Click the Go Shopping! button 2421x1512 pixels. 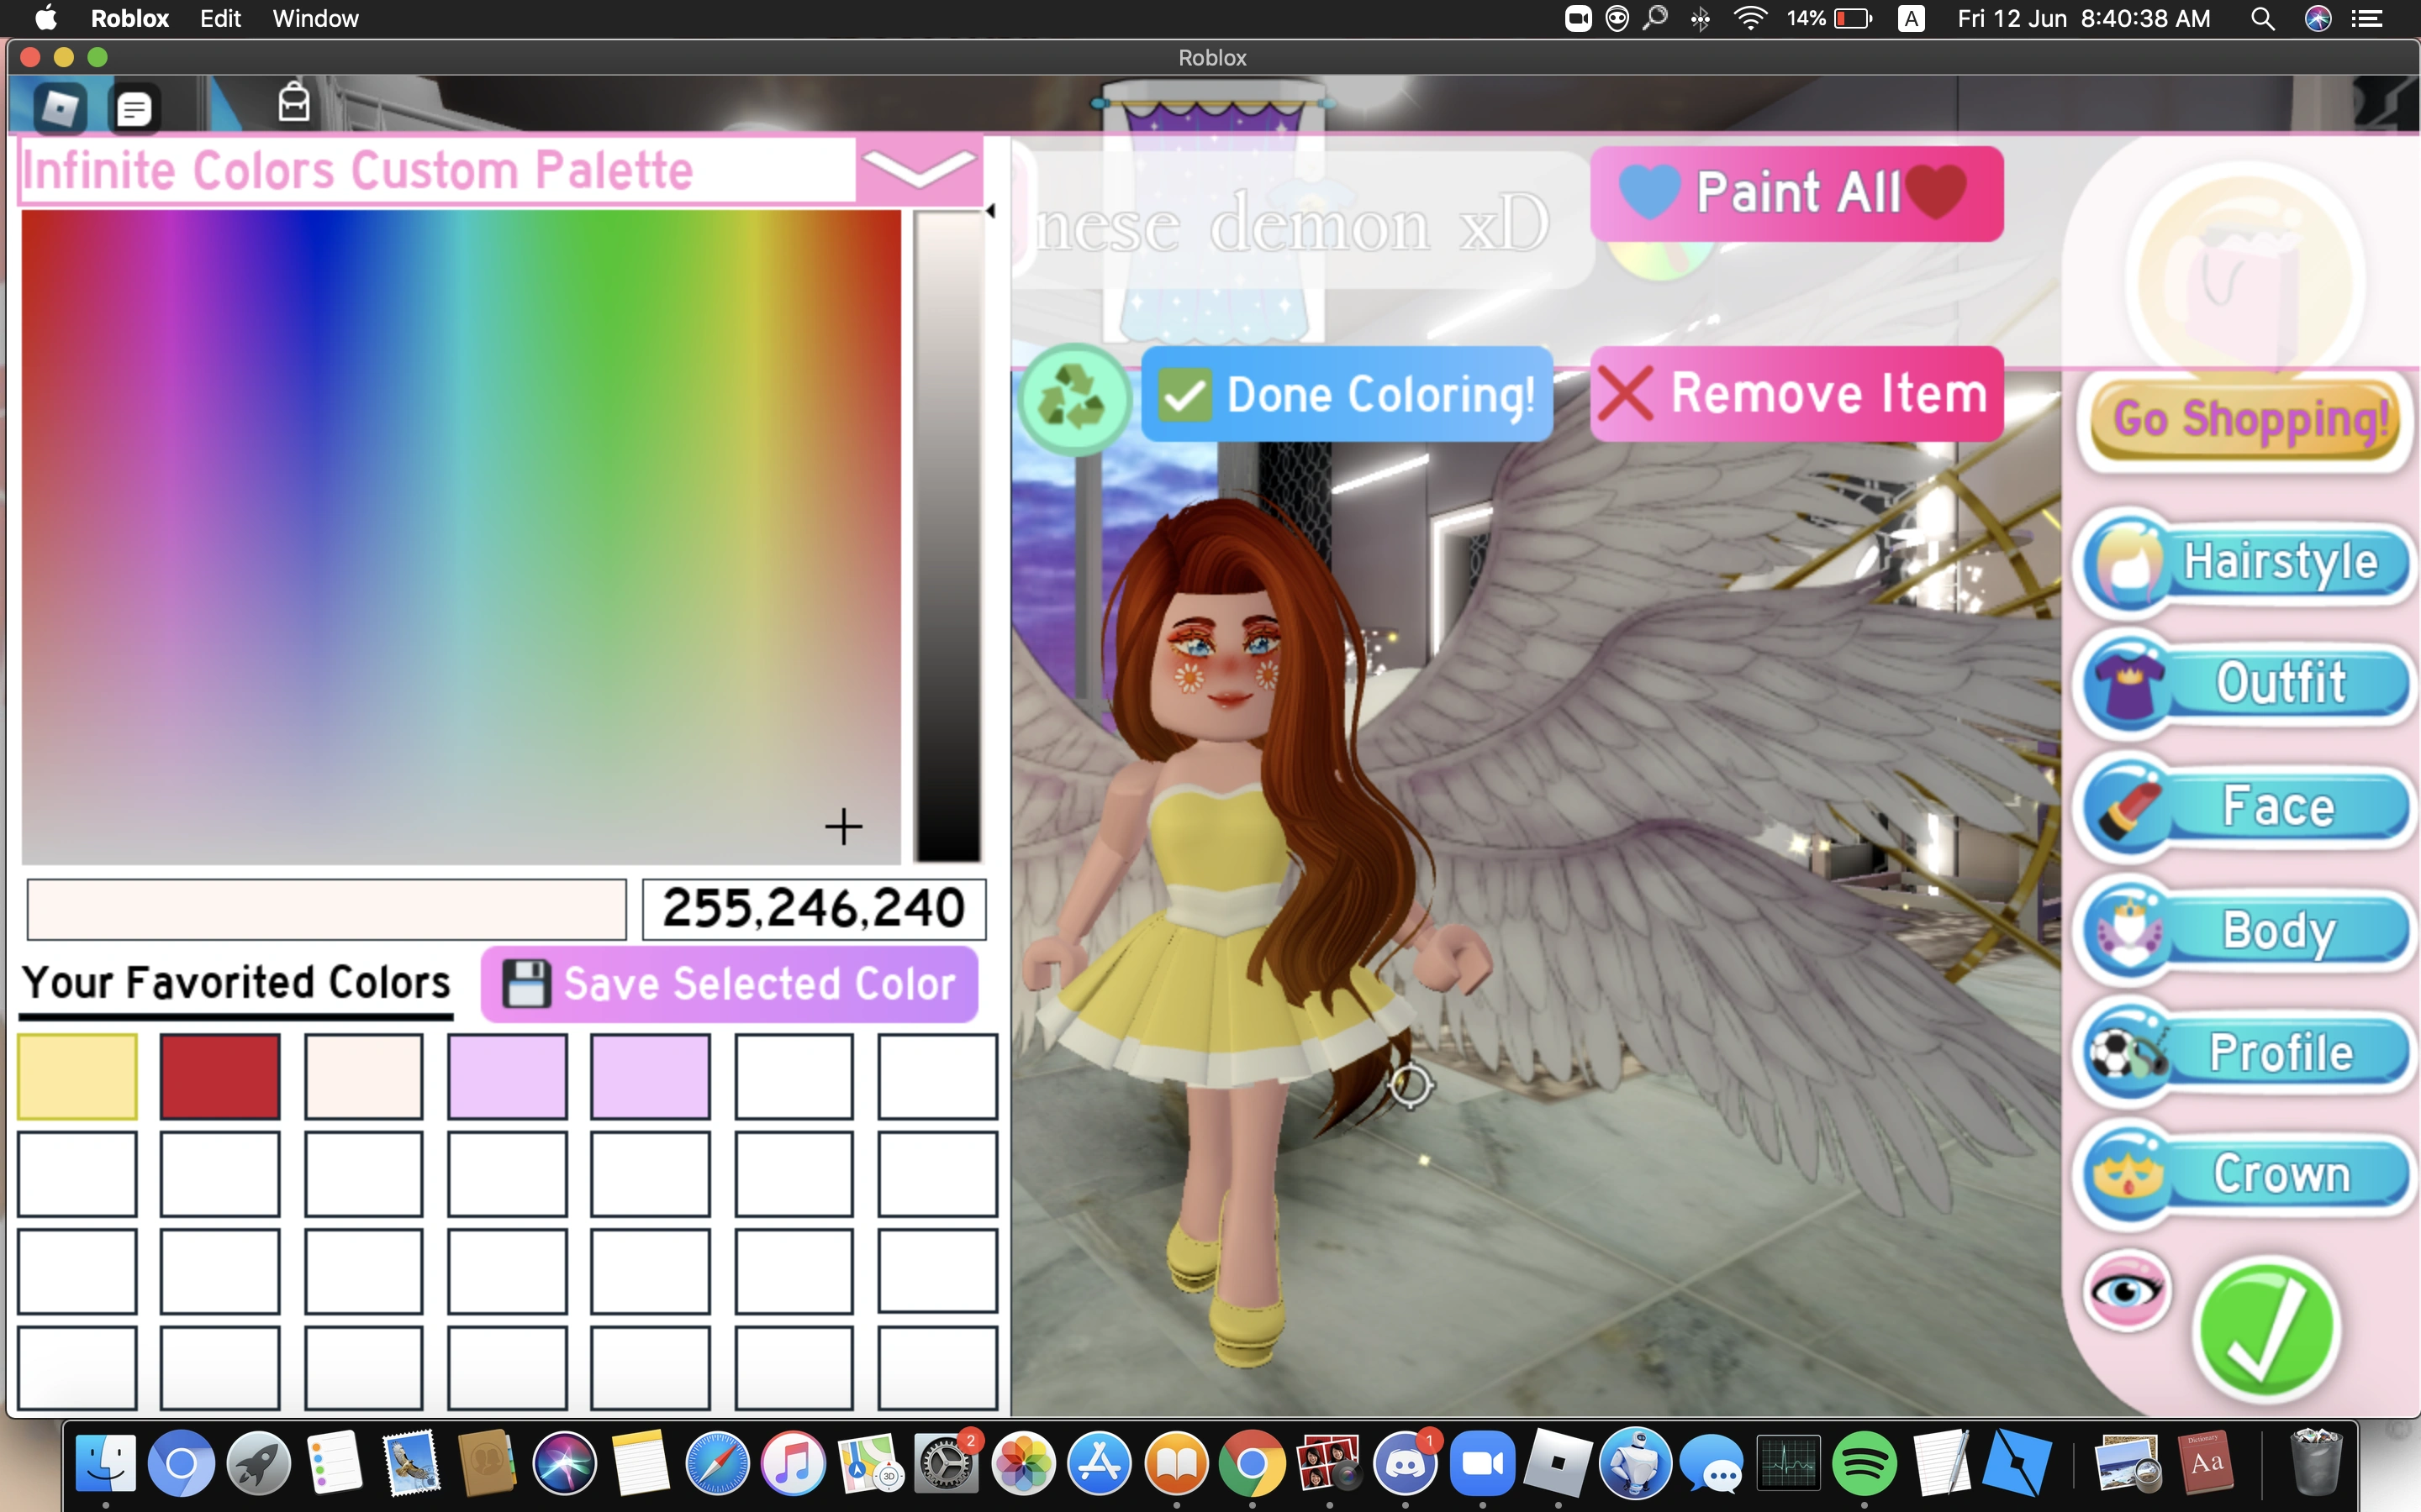(2246, 420)
